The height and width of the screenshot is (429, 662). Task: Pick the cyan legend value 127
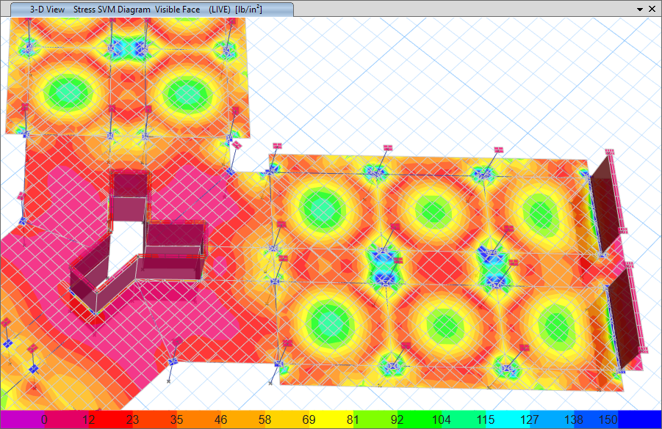click(x=529, y=419)
